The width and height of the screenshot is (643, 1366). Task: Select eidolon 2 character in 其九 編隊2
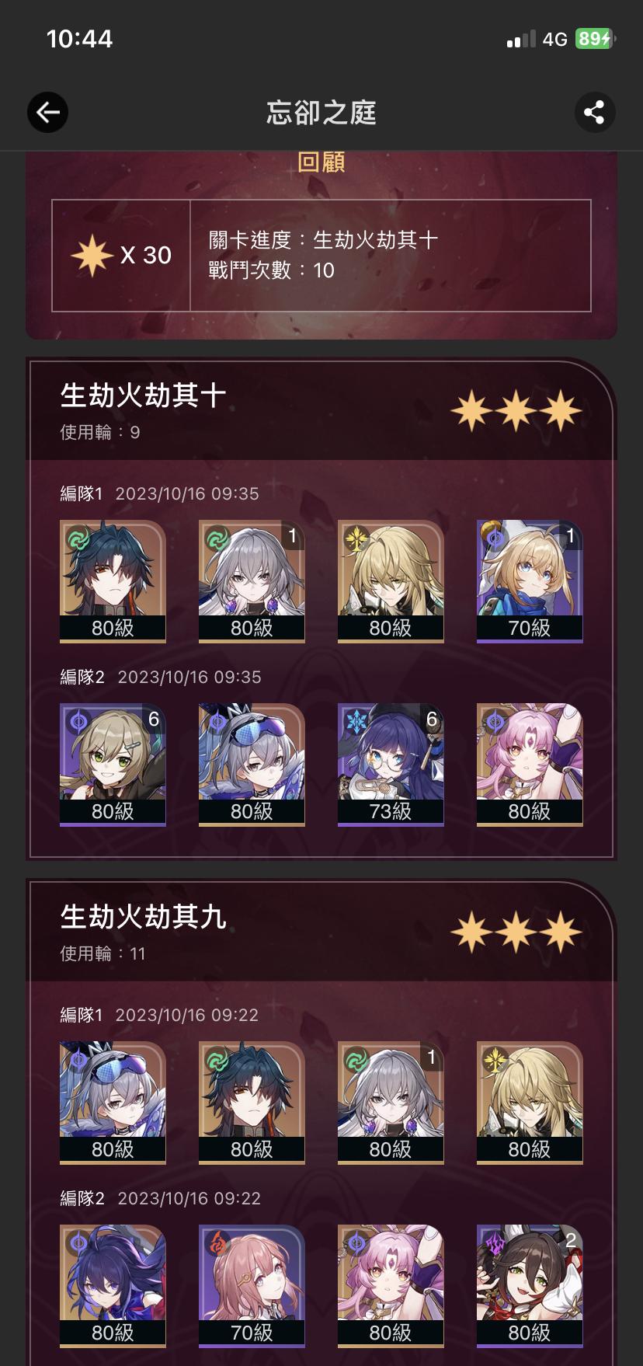click(x=530, y=1286)
